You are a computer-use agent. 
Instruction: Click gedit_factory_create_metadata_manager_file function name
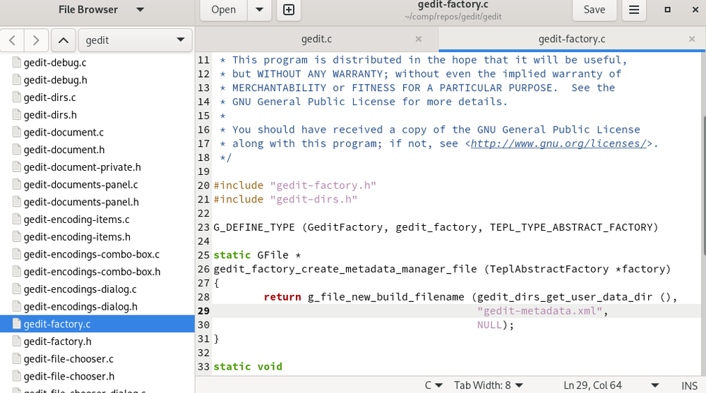click(345, 270)
